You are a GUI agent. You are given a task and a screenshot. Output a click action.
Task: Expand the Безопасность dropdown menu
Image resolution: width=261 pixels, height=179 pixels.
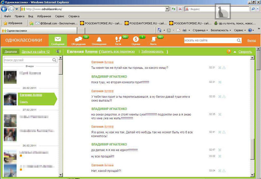[x=221, y=30]
